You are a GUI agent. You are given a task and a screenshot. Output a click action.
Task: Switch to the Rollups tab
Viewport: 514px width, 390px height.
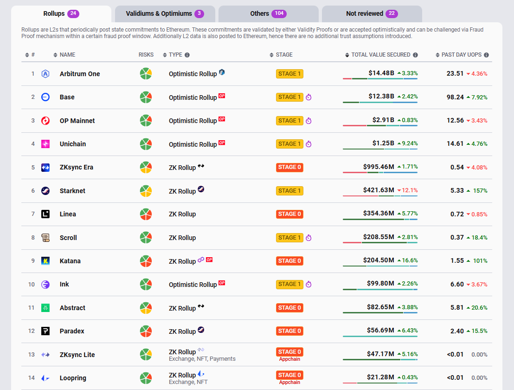click(x=61, y=14)
